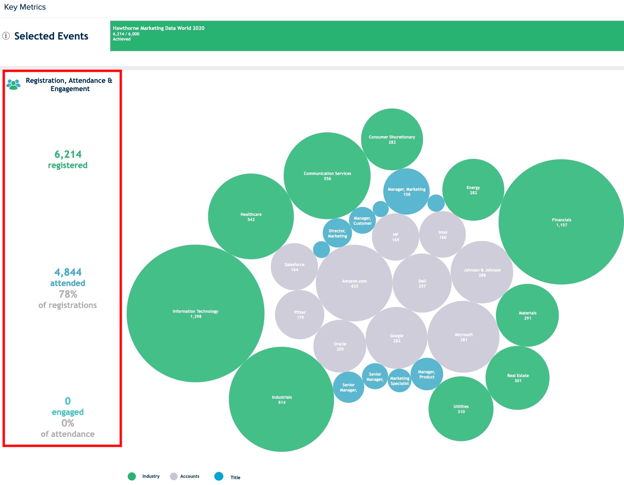624x485 pixels.
Task: Click the 6,214 registered metric
Action: pyautogui.click(x=68, y=159)
